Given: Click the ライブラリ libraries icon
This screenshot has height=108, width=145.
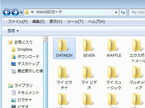Looking at the screenshot, I should click(x=11, y=86).
